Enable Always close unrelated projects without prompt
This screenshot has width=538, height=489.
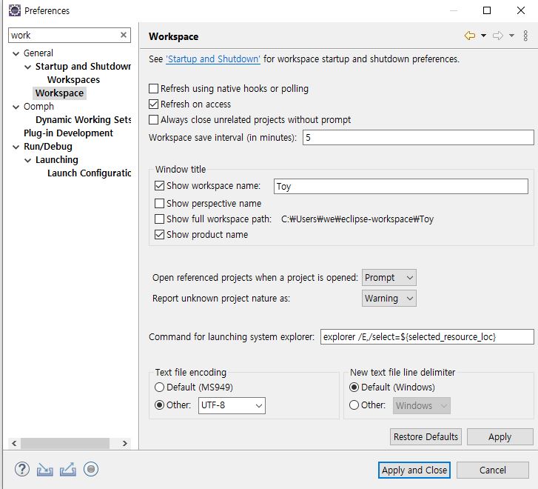click(x=153, y=119)
